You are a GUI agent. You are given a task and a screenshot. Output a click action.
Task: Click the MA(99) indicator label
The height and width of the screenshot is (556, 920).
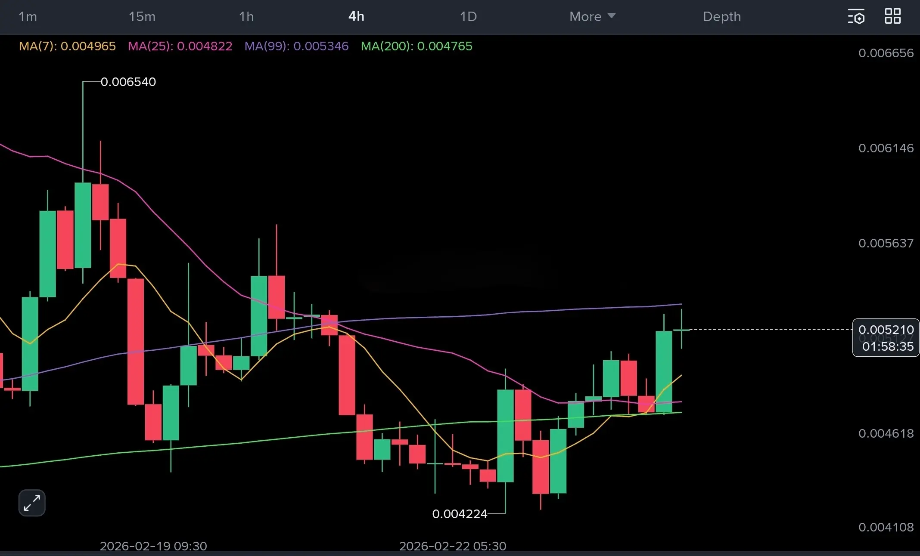tap(296, 46)
